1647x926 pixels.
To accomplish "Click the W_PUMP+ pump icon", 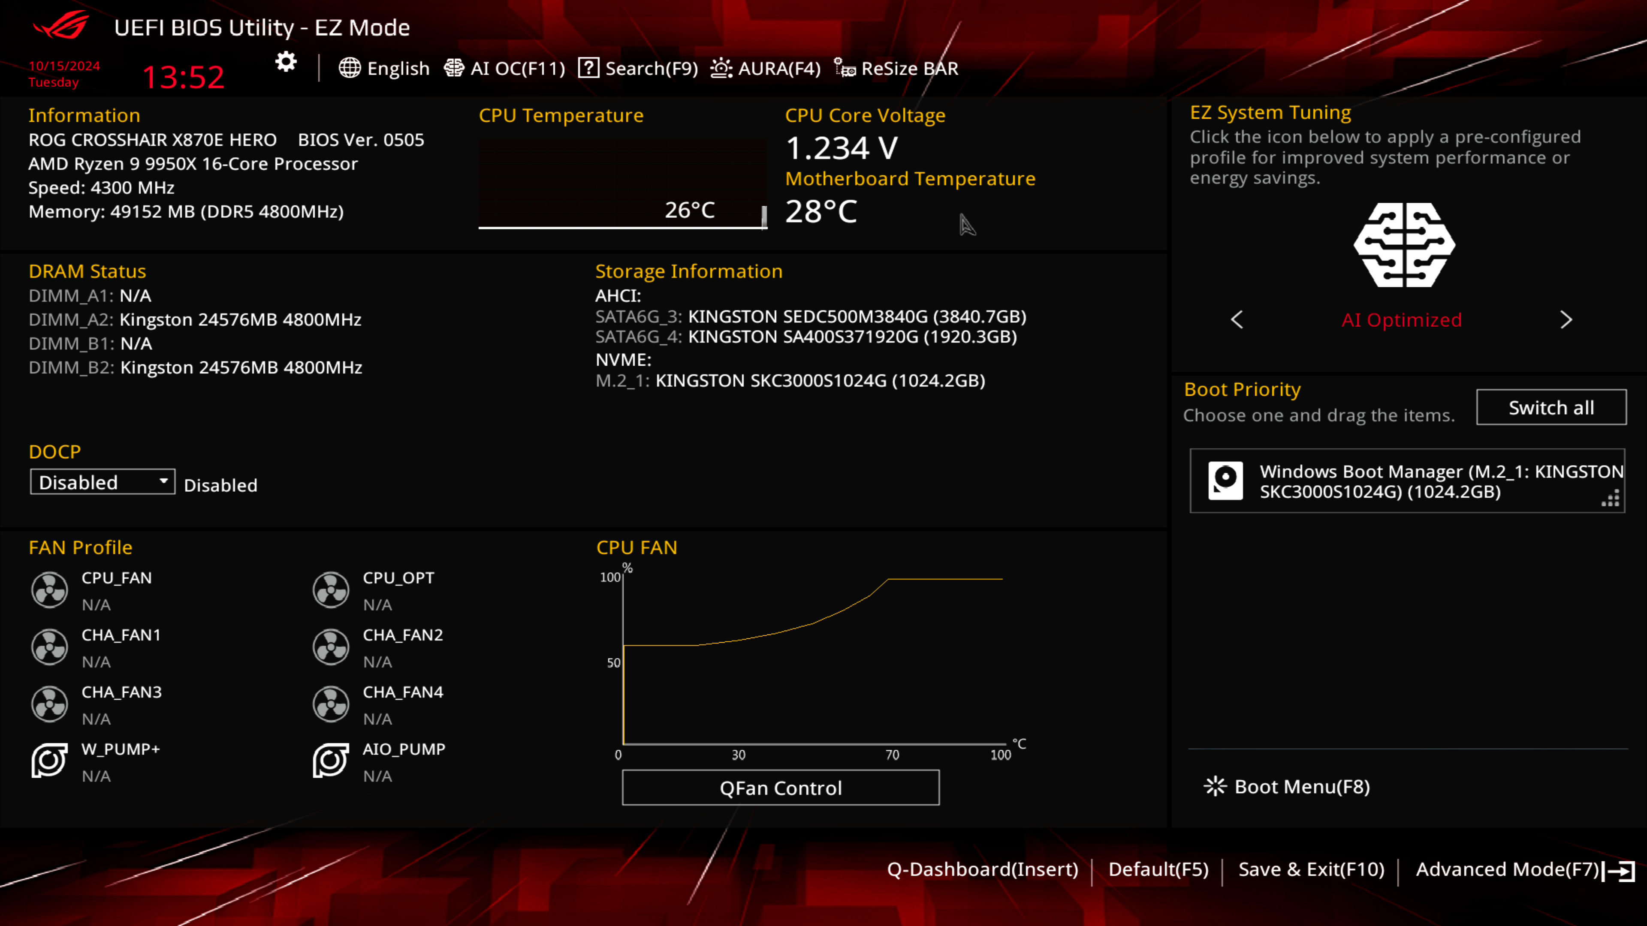I will tap(49, 761).
